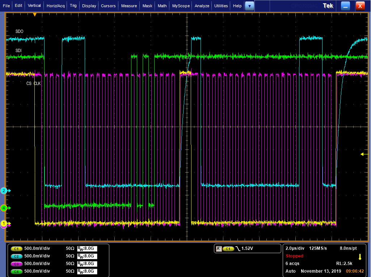
Task: Click the C1 channel badge in readout
Action: pyautogui.click(x=16, y=249)
